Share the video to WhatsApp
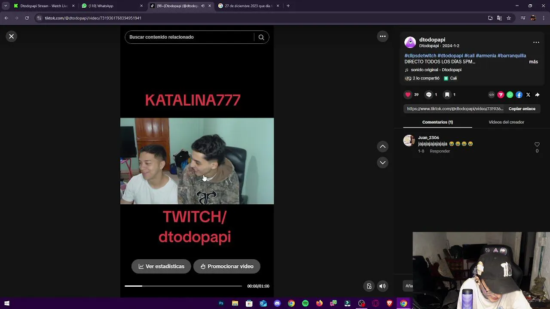The height and width of the screenshot is (309, 550). 510,95
